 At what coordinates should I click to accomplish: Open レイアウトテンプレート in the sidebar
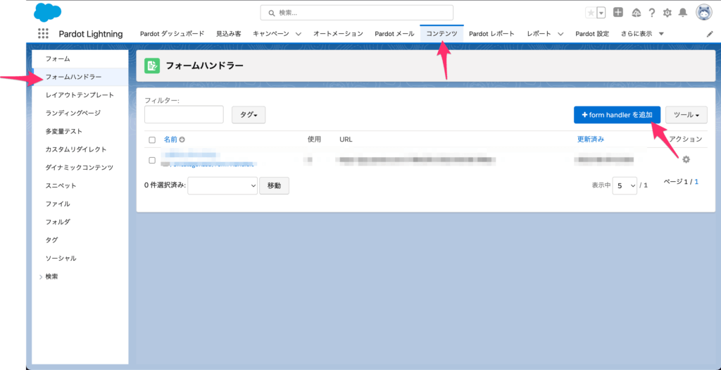[x=80, y=95]
